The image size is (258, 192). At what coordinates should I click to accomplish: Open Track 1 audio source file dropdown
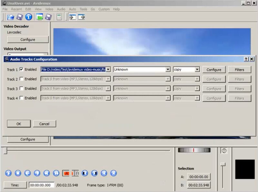pyautogui.click(x=108, y=70)
